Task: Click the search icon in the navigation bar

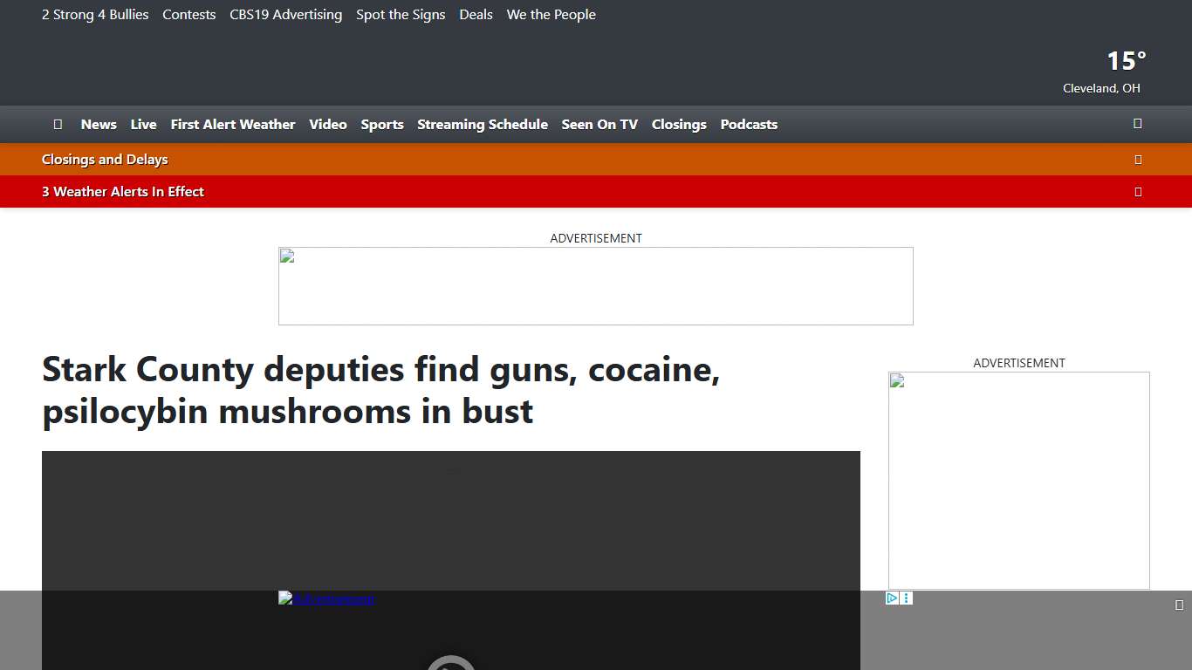Action: click(x=1137, y=124)
